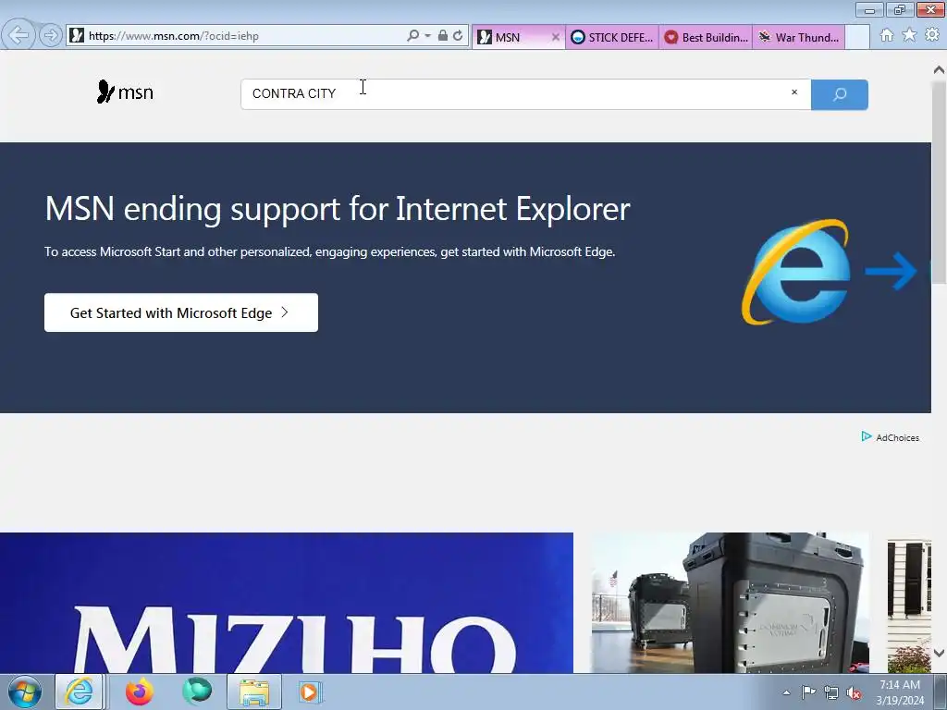
Task: Open the voting machines news image
Action: click(731, 603)
